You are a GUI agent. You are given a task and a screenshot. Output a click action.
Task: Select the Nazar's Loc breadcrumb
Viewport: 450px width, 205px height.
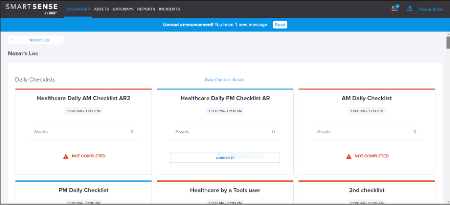coord(39,40)
